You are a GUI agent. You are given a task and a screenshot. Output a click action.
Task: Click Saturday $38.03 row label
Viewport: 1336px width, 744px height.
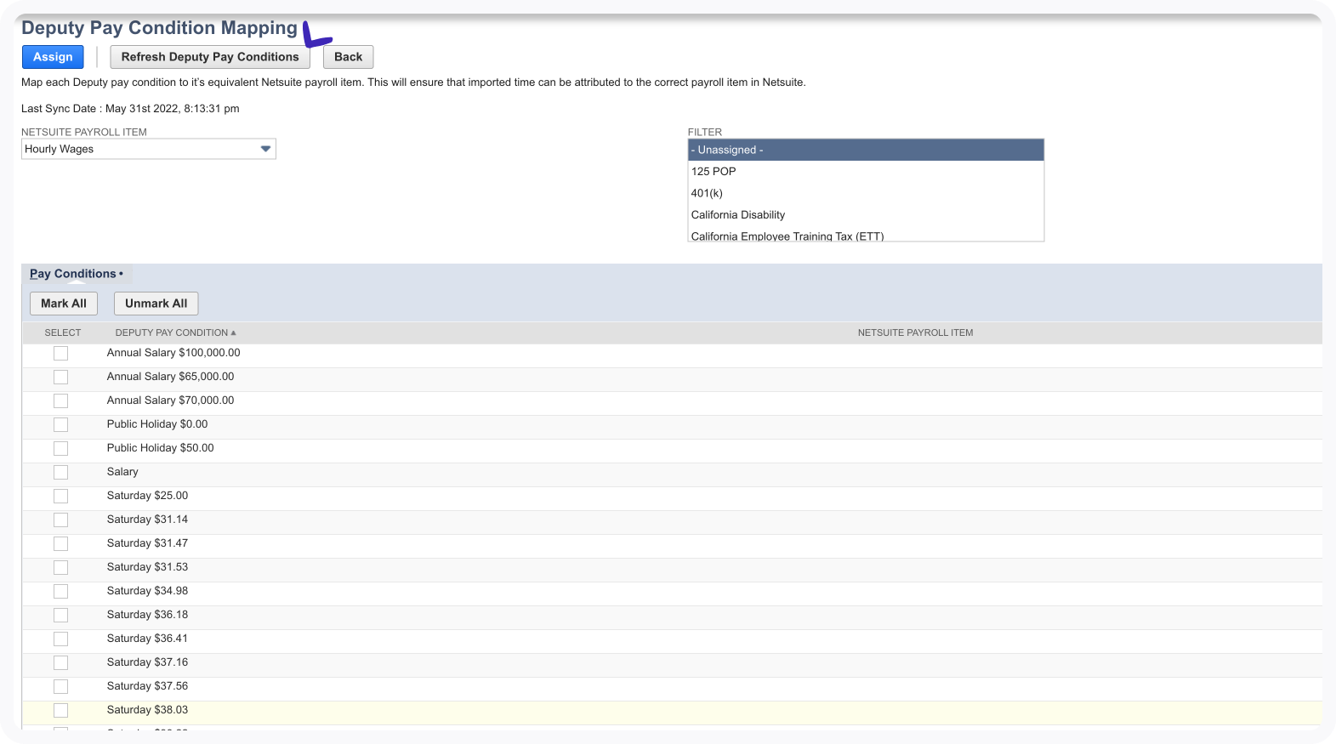147,710
